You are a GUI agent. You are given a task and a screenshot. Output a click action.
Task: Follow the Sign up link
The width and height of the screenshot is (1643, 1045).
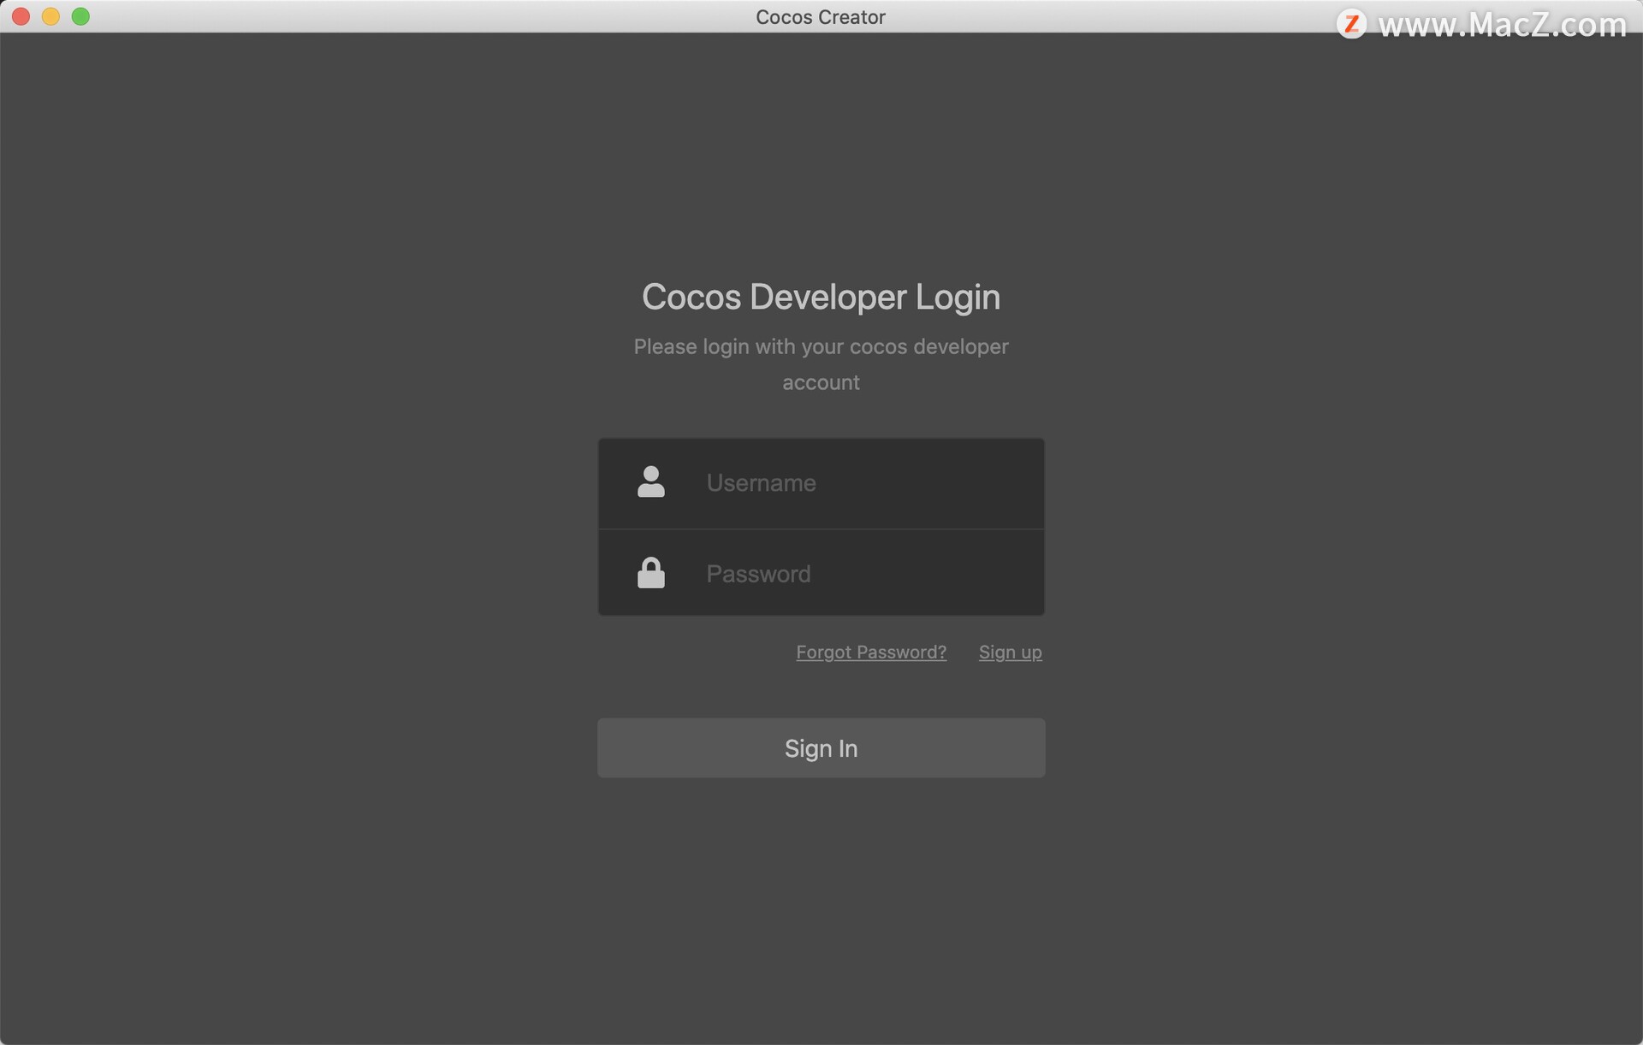1010,652
